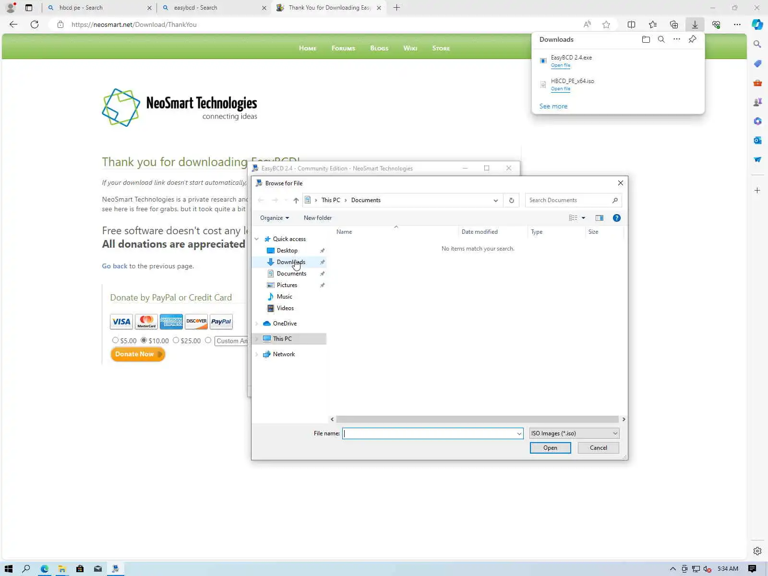Open the Blogs navigation item
This screenshot has width=768, height=576.
[379, 48]
